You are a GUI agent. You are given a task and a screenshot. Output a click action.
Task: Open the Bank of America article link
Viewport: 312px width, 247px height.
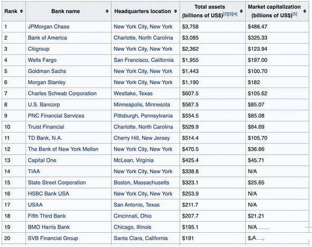coord(47,38)
